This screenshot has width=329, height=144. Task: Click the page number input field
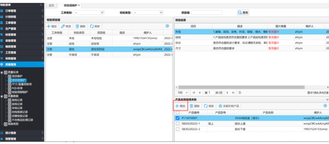pyautogui.click(x=212, y=93)
